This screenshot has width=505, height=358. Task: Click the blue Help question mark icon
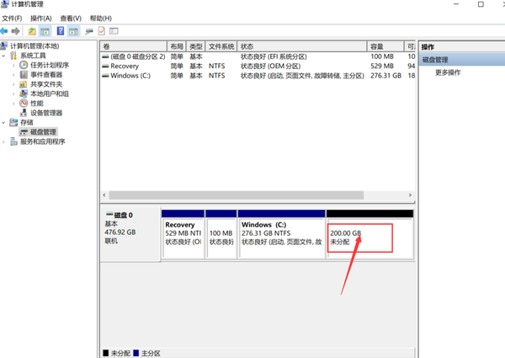coord(61,31)
